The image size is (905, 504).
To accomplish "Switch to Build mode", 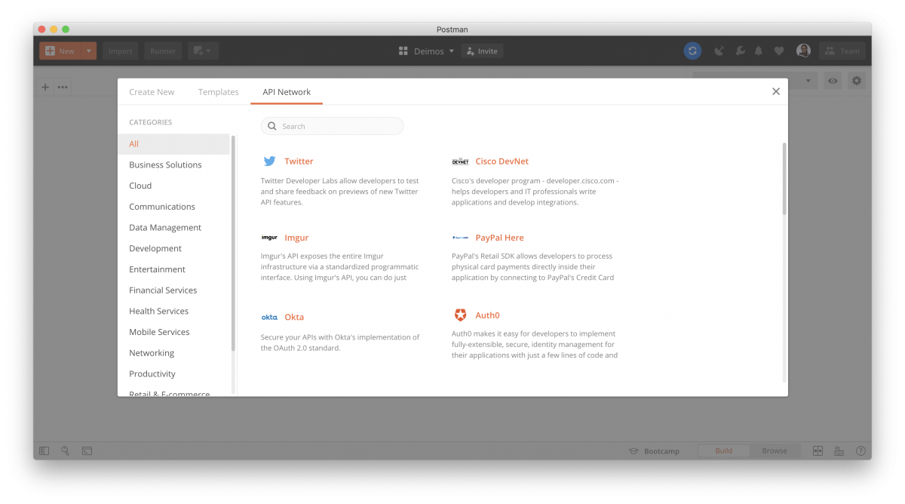I will (x=724, y=451).
